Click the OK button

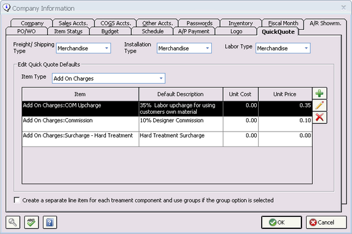(281, 222)
